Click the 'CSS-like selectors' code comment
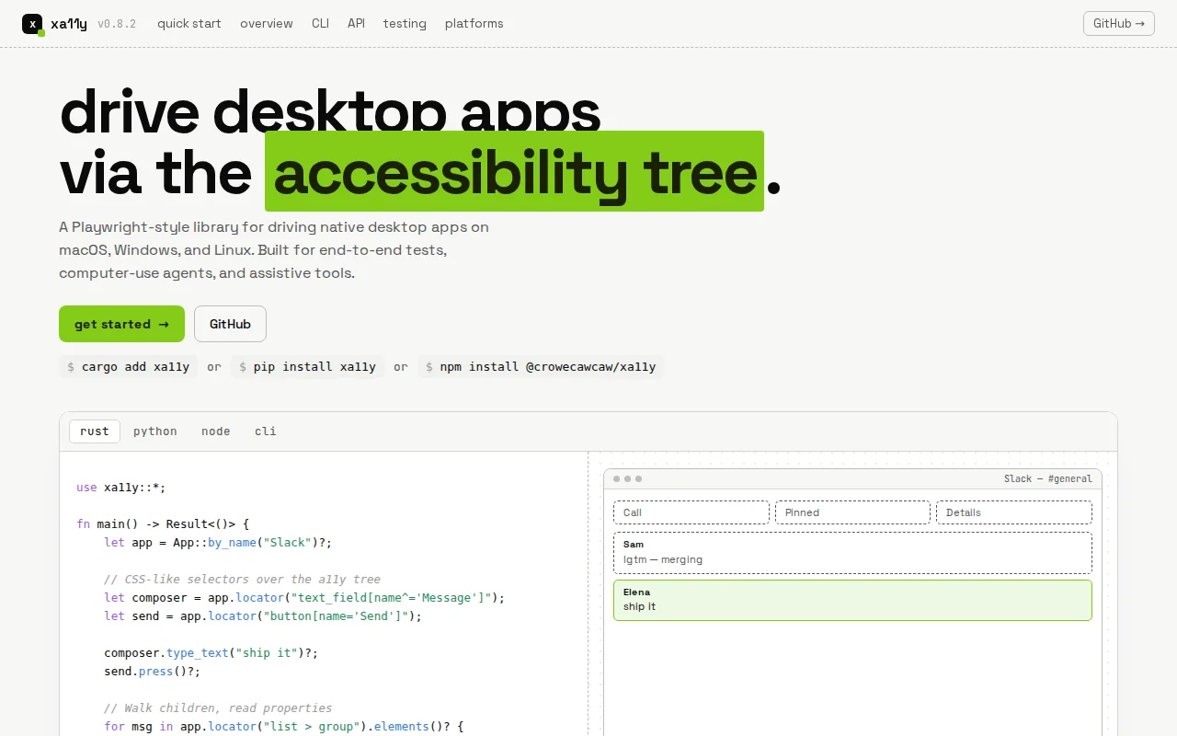Viewport: 1177px width, 736px height. (x=242, y=580)
